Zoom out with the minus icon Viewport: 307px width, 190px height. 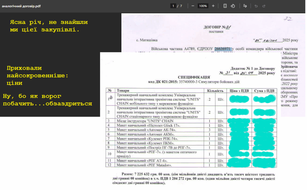pos(193,6)
